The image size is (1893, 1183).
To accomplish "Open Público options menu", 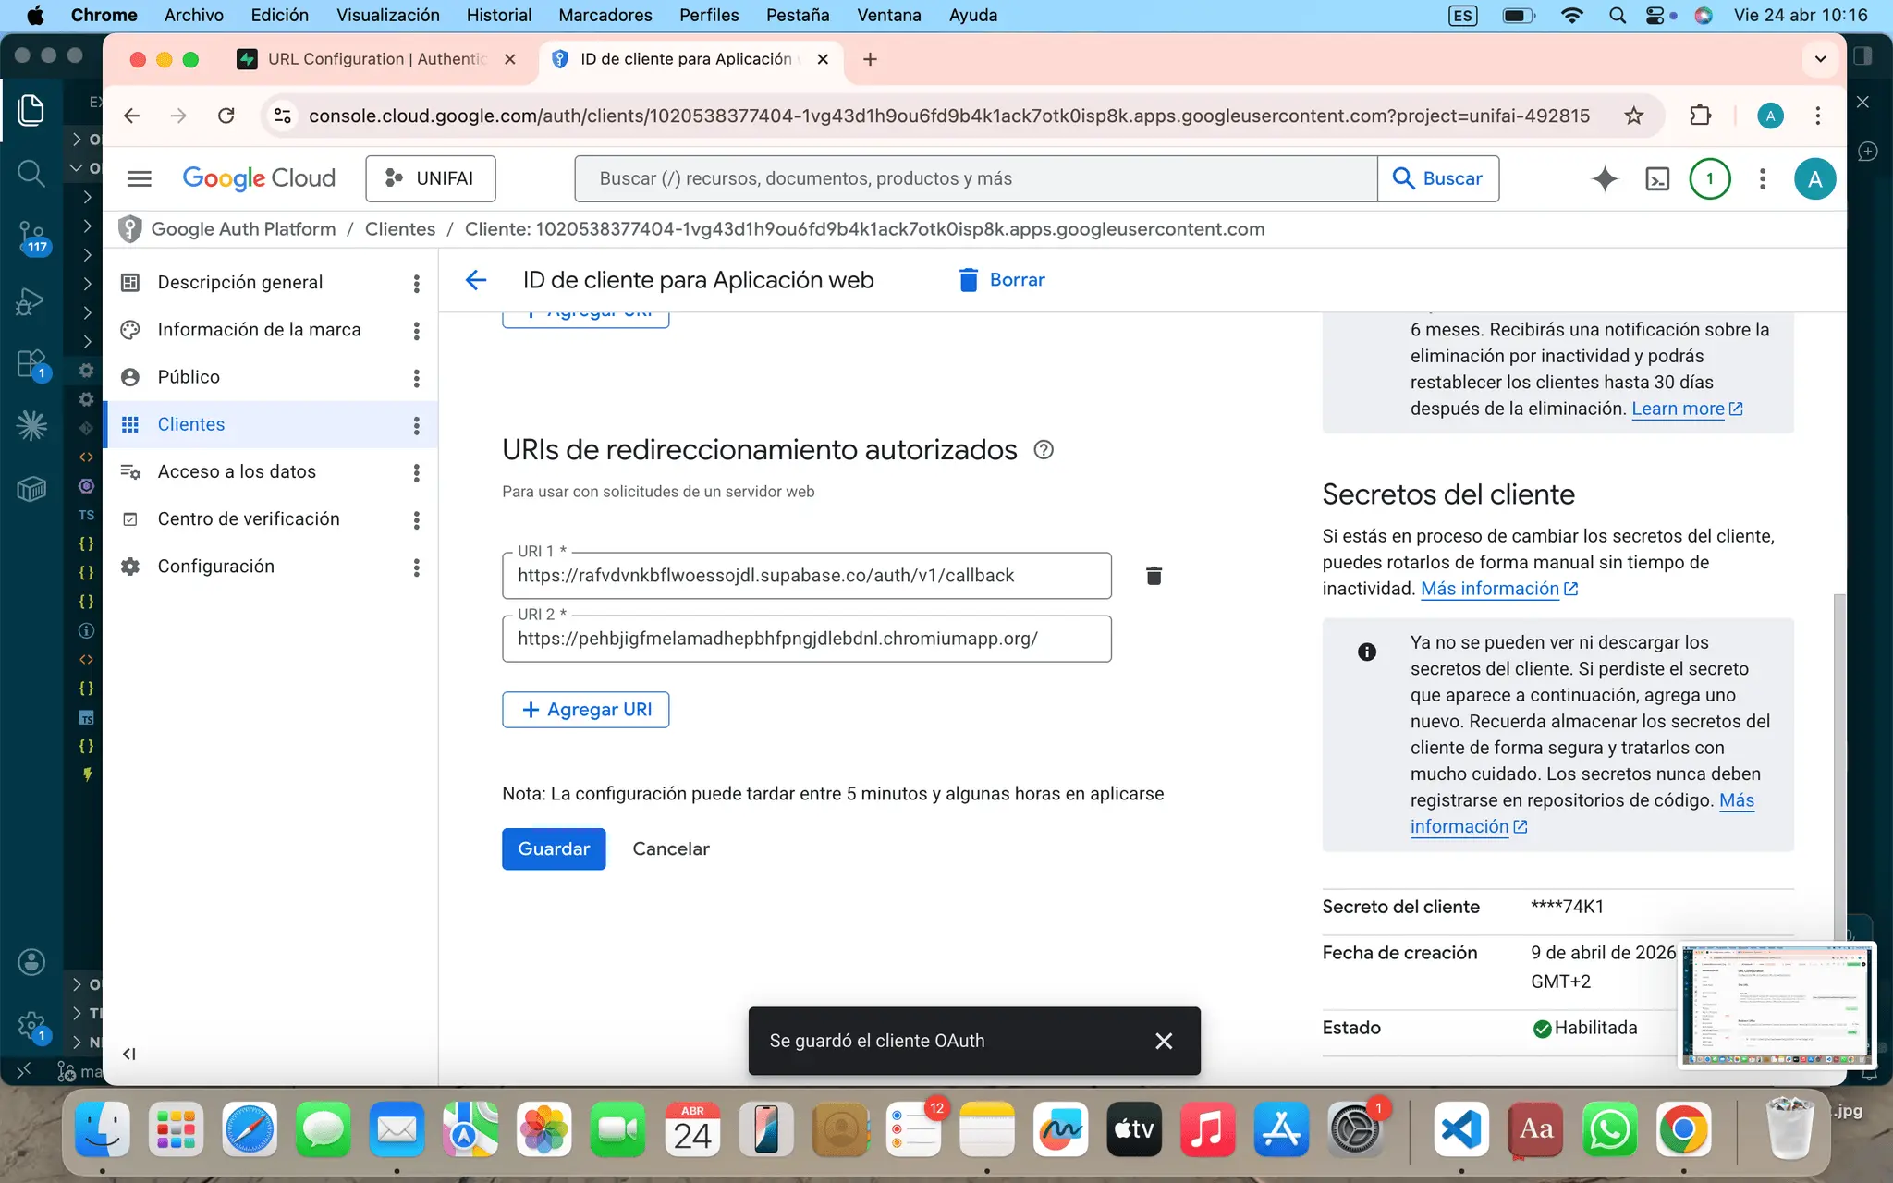I will (x=417, y=377).
